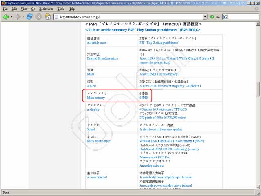The width and height of the screenshot is (261, 196).
Task: Go to the Home page icon
Action: pyautogui.click(x=48, y=17)
